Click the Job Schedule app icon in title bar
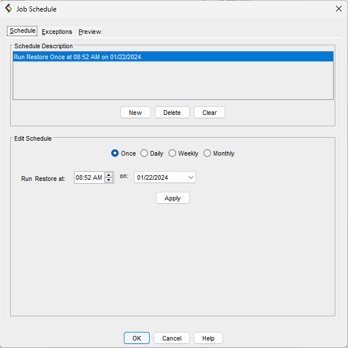Screen dimensions: 348x348 coord(9,9)
